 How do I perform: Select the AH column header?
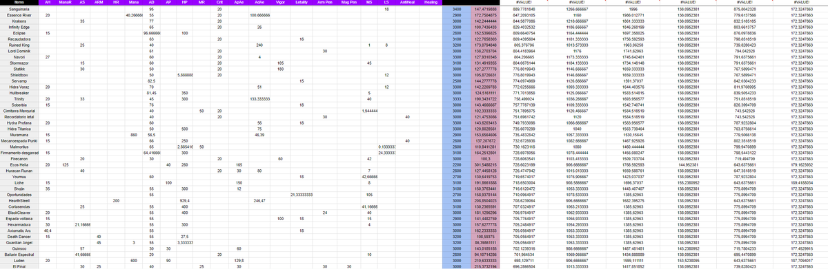(x=47, y=3)
